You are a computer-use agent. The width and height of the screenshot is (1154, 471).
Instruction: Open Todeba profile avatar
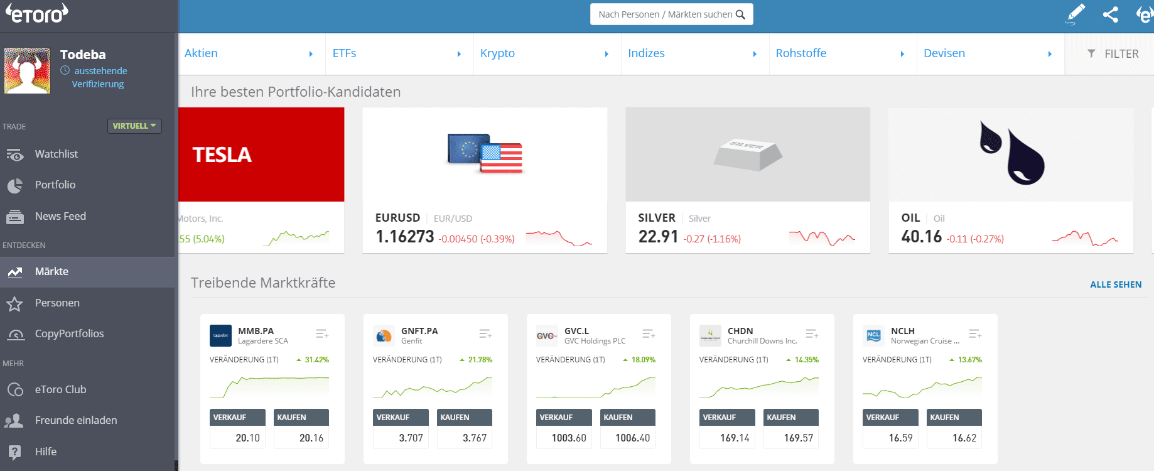point(28,70)
